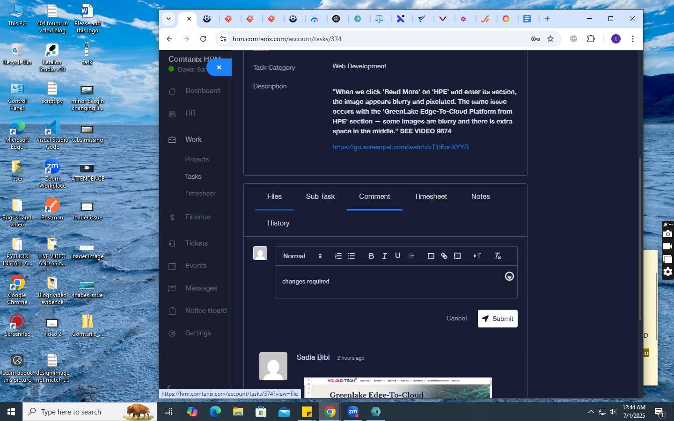The width and height of the screenshot is (674, 421).
Task: Submit the comment
Action: (x=498, y=319)
